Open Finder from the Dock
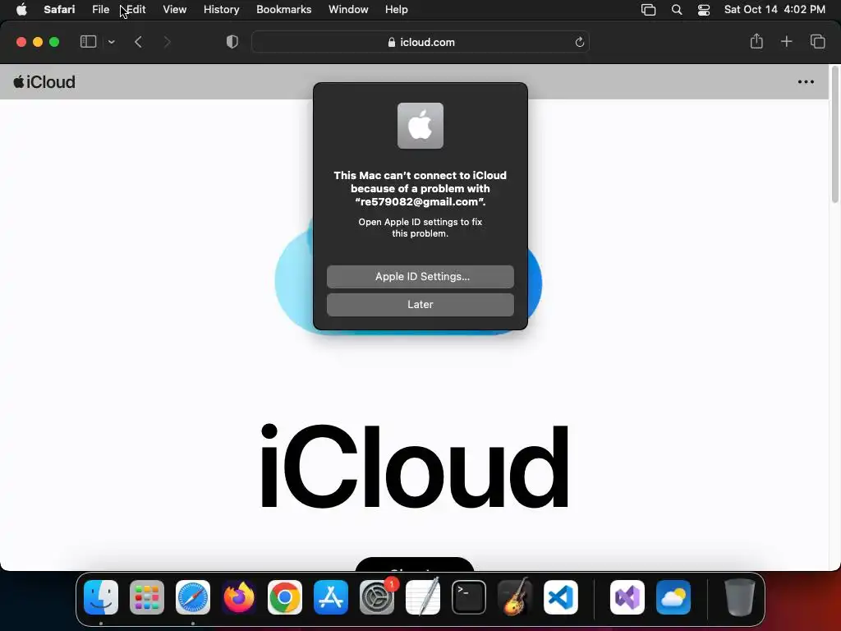This screenshot has width=841, height=631. pos(101,597)
